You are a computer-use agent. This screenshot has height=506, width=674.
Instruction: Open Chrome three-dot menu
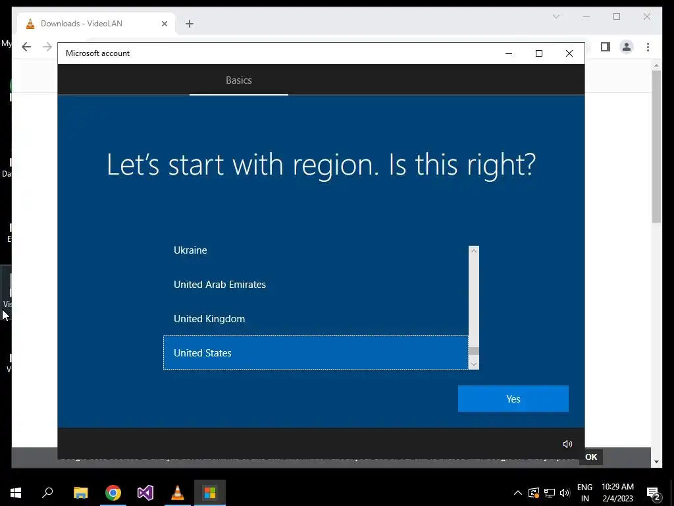click(x=648, y=47)
